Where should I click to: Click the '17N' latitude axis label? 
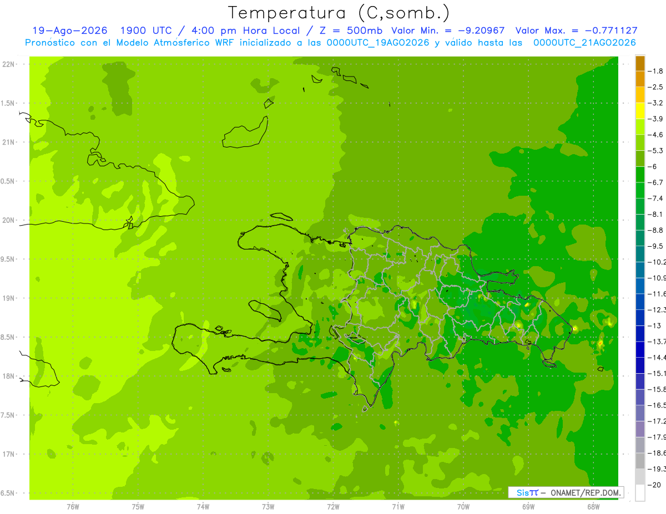pos(8,455)
